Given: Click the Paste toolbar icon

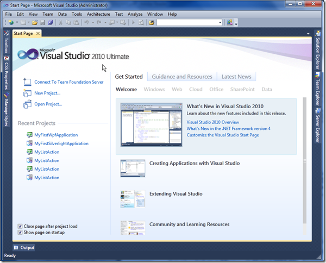Looking at the screenshot, I should tap(77, 22).
